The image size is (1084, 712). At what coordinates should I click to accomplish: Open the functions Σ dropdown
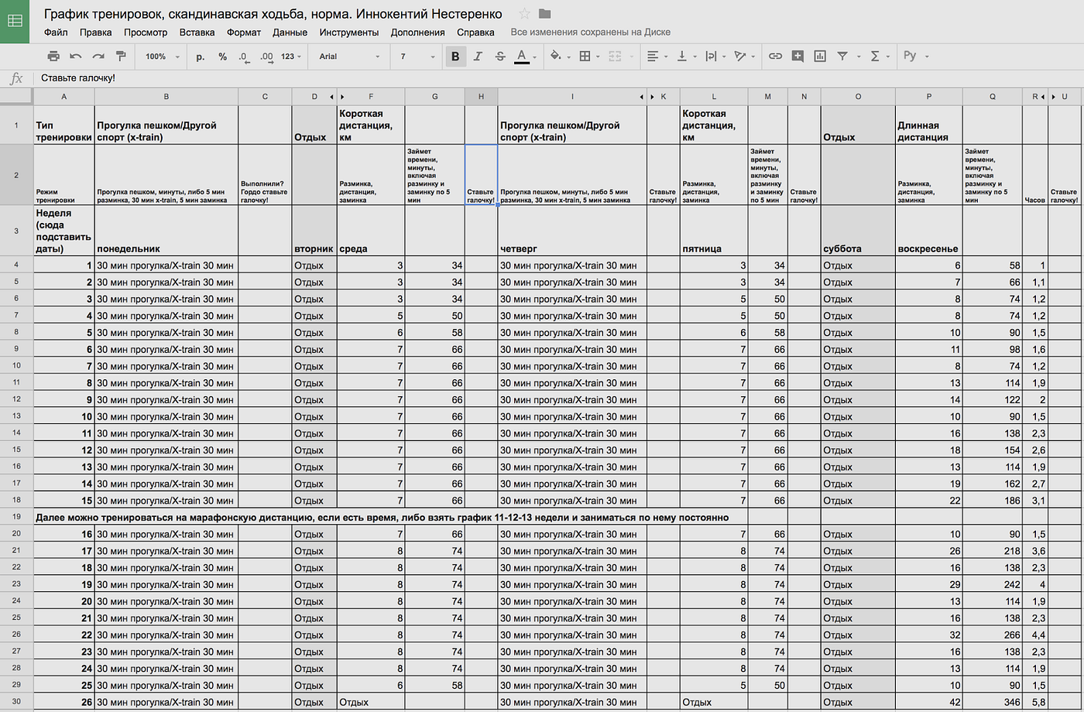coord(879,56)
